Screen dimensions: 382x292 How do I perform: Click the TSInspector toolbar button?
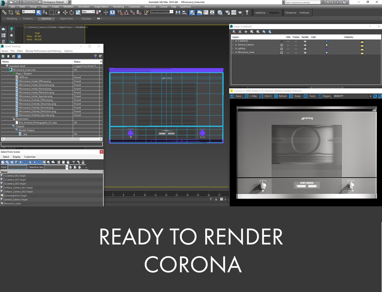tap(290, 13)
